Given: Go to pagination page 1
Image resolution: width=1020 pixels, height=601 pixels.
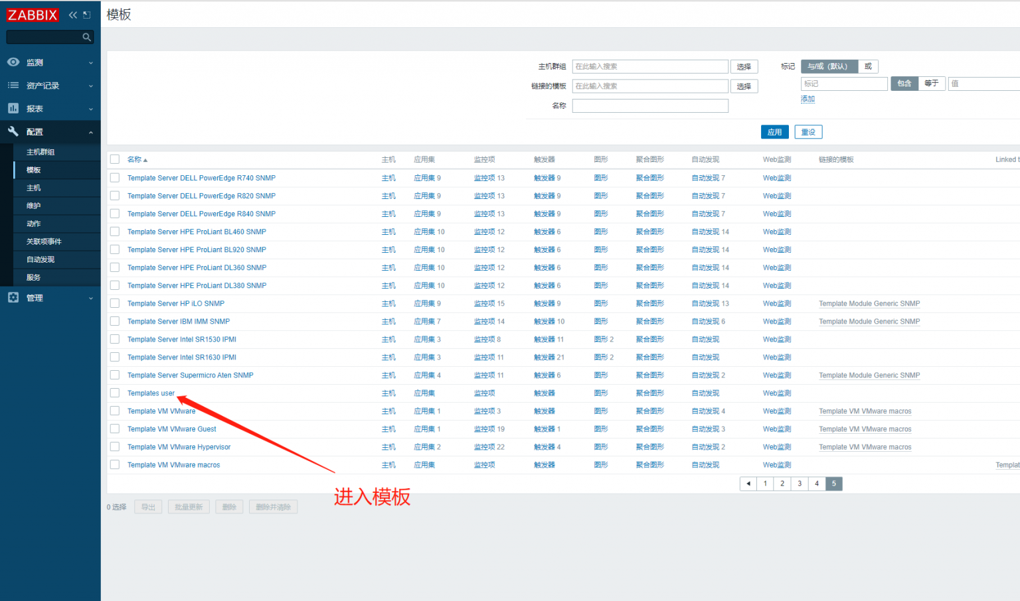Looking at the screenshot, I should 765,484.
